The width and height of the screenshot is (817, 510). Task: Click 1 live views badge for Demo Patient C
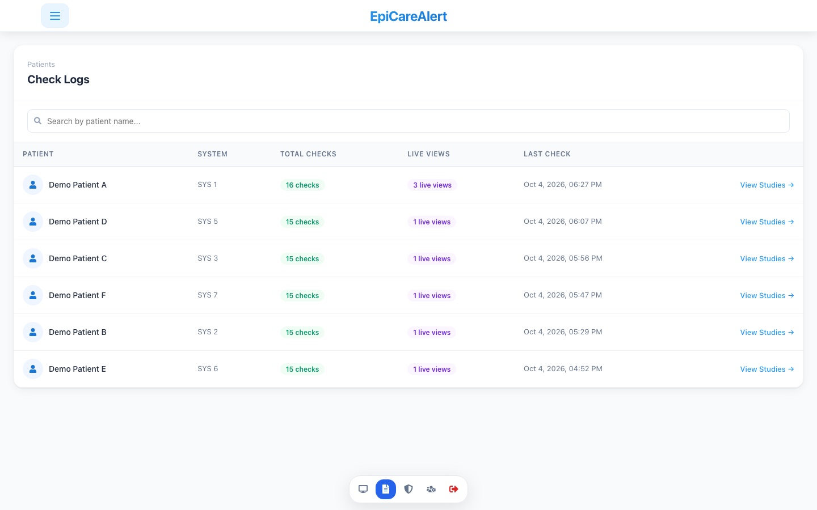432,259
